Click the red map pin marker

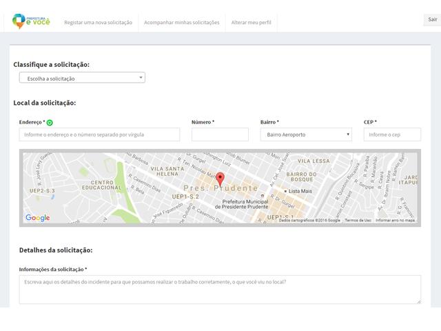(x=220, y=179)
